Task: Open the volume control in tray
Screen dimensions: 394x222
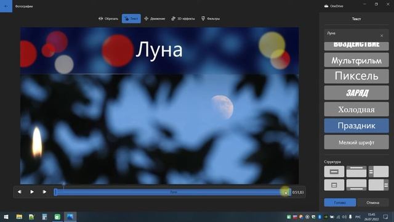Action: 344,216
